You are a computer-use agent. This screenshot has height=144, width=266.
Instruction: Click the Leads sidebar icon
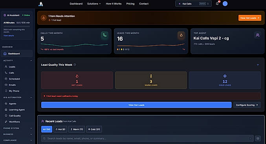click(x=6, y=67)
